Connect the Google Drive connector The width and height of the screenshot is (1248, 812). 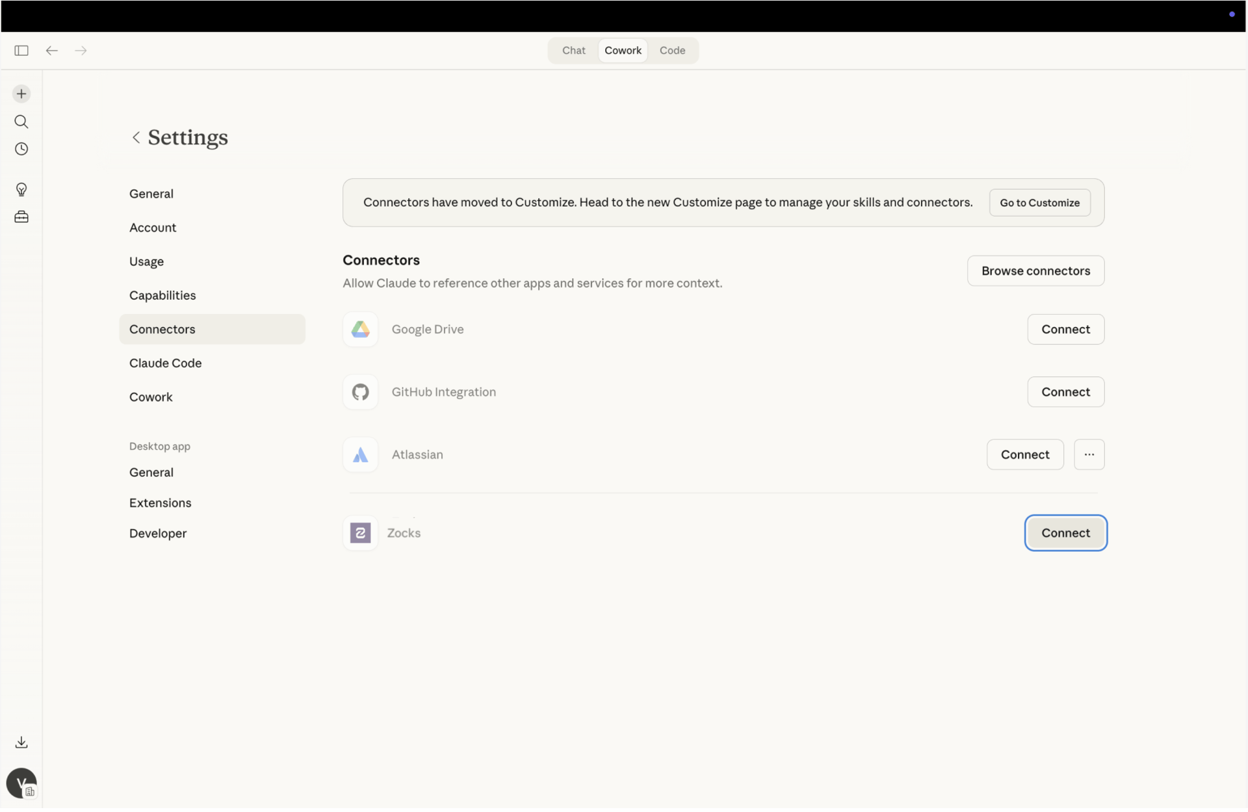pyautogui.click(x=1065, y=329)
